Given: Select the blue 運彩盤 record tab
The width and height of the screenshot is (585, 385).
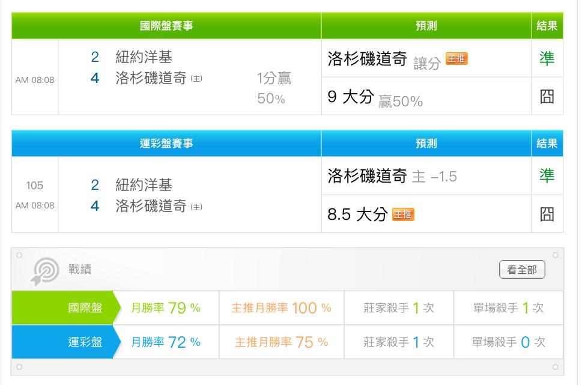Looking at the screenshot, I should pos(67,342).
